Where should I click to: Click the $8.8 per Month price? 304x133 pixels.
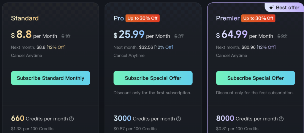pos(34,35)
